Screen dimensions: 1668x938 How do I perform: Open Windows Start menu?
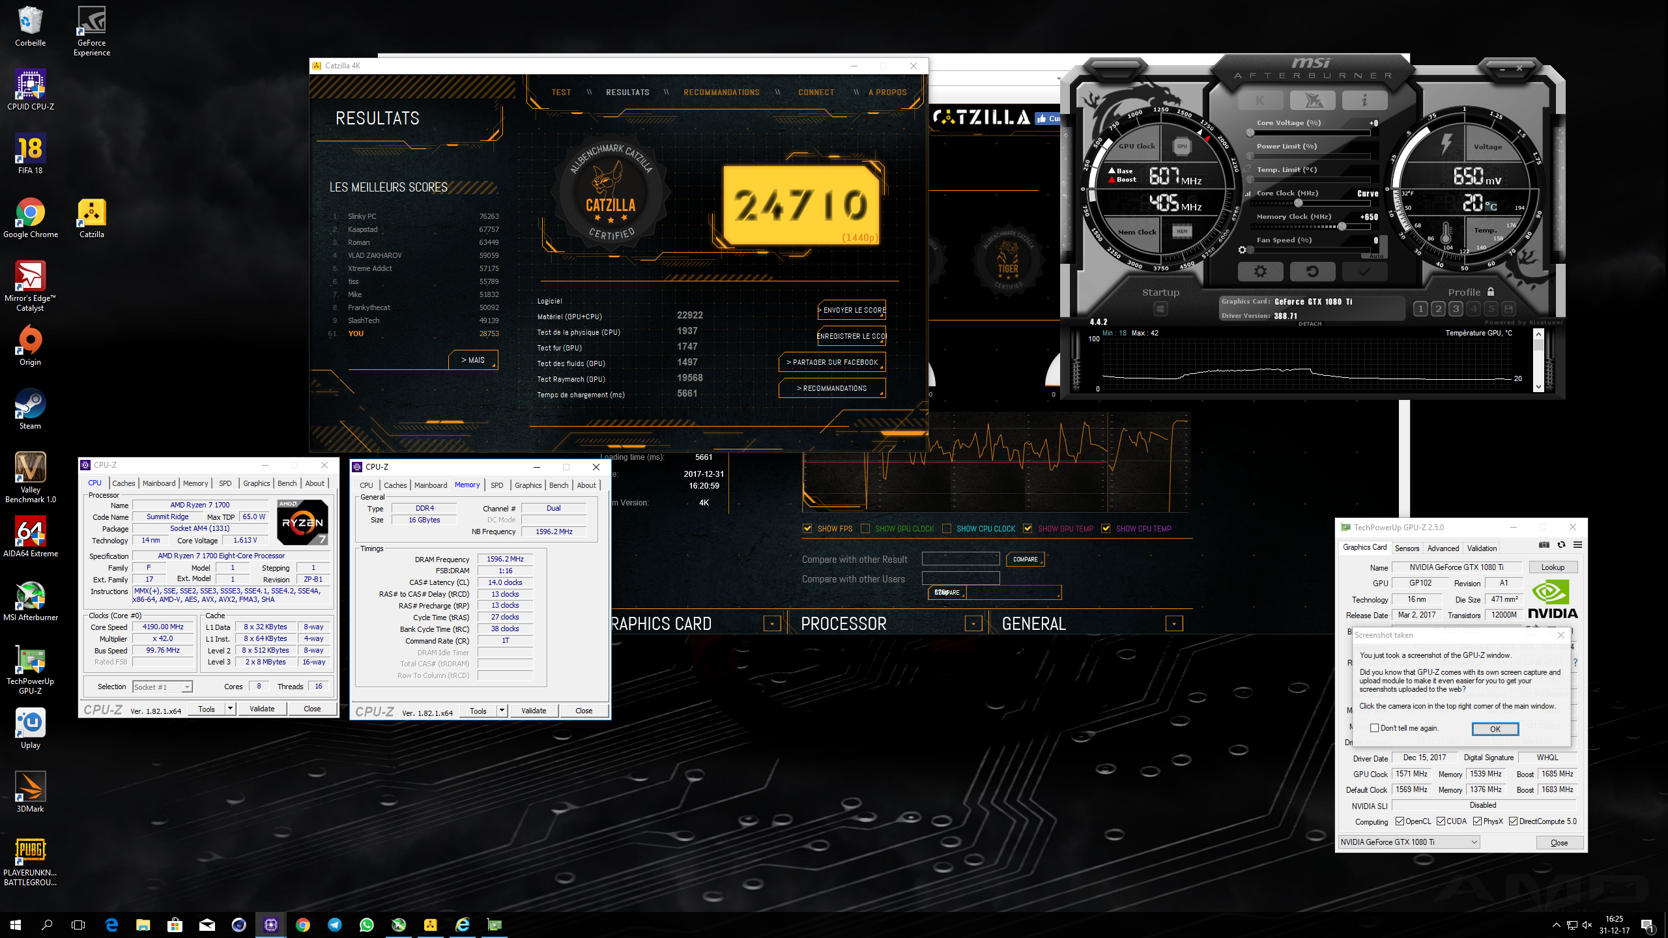coord(16,925)
